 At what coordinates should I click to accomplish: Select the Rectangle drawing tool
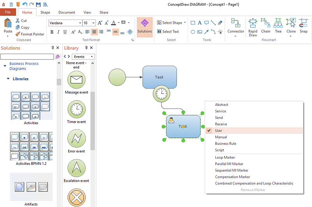[x=193, y=23]
